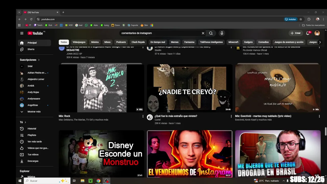
Task: Run the search with the magnifier button
Action: 211,33
